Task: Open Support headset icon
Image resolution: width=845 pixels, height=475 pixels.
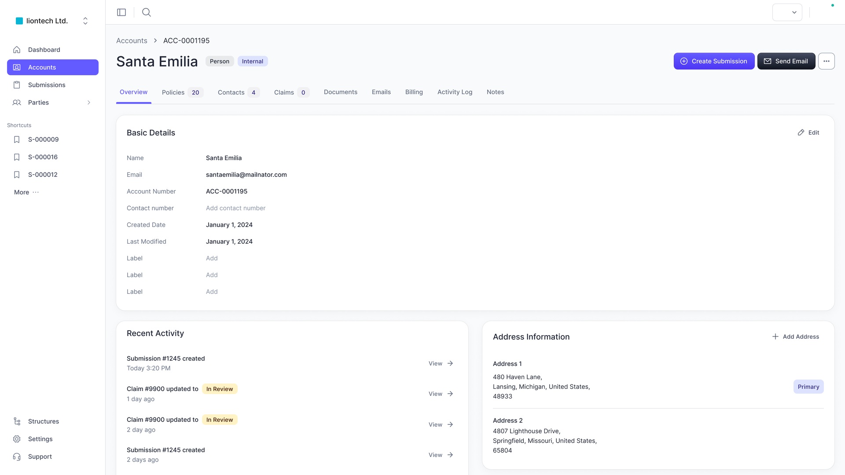Action: click(17, 457)
